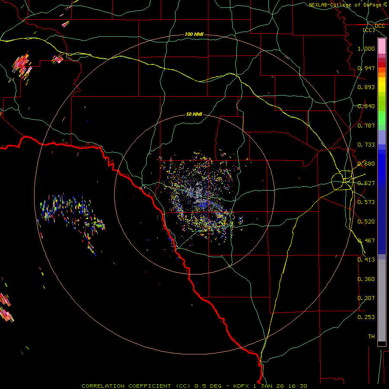Click the [CC] units label
This screenshot has width=389, height=389.
point(369,30)
